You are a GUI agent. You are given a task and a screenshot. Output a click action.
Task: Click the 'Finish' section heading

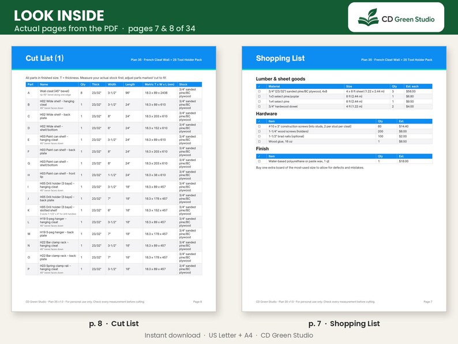pos(262,149)
